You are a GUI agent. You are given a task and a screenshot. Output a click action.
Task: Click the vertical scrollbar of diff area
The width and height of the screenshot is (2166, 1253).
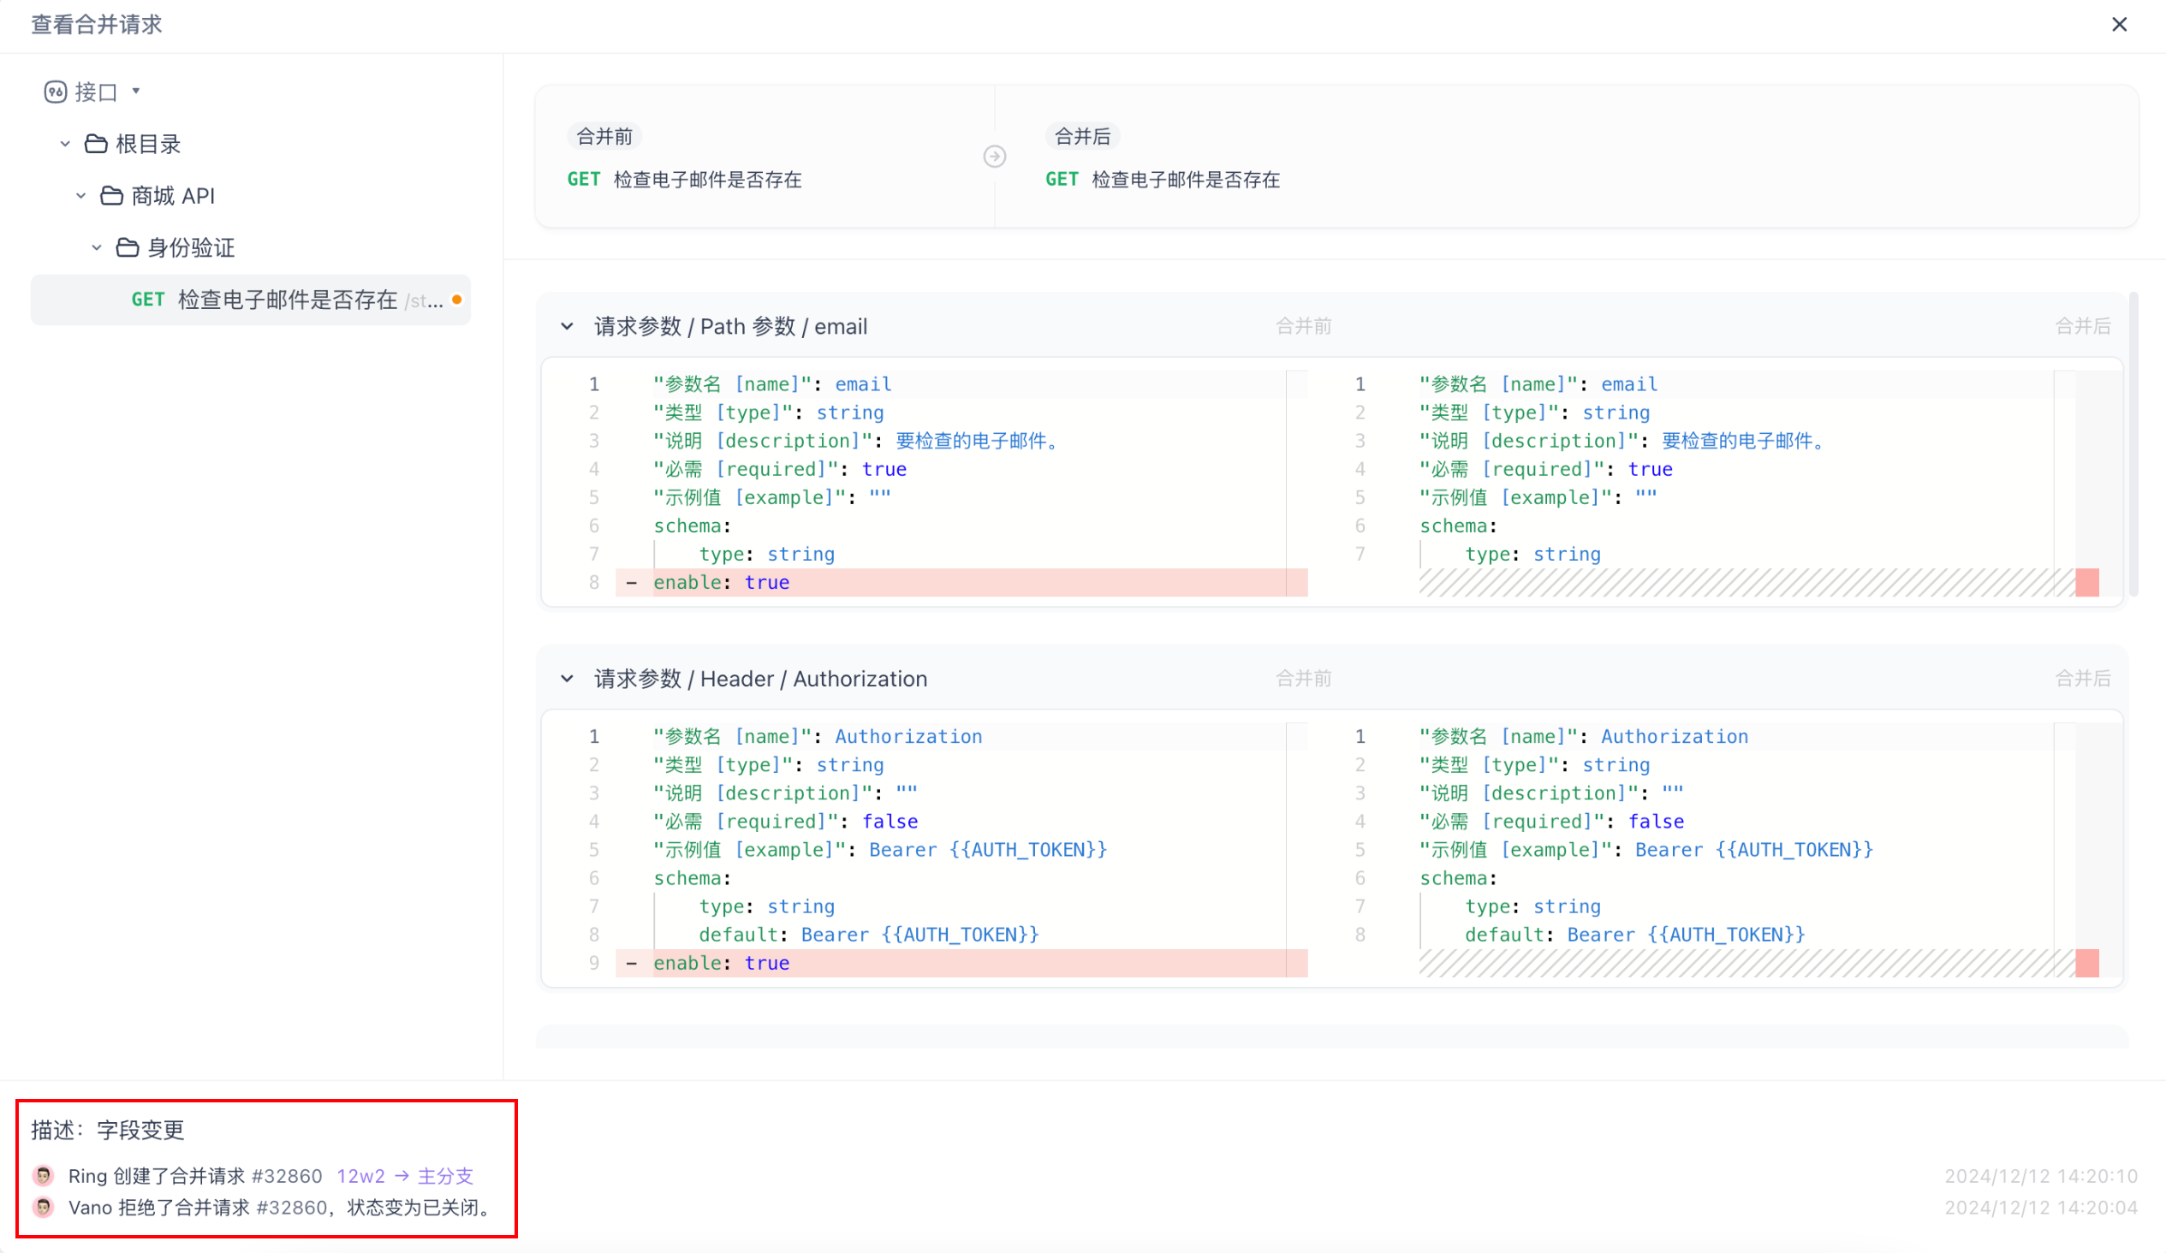(x=2133, y=447)
